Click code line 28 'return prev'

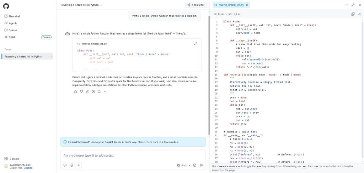[x=238, y=124]
